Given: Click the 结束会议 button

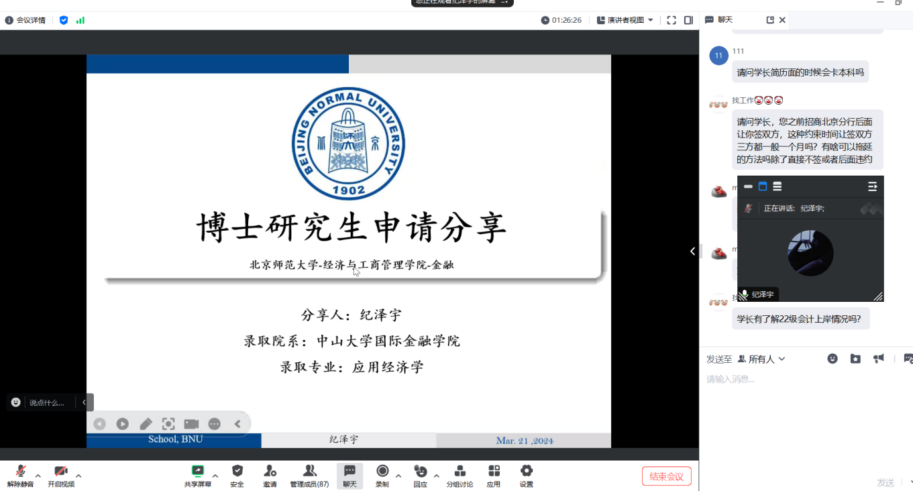Looking at the screenshot, I should point(667,476).
